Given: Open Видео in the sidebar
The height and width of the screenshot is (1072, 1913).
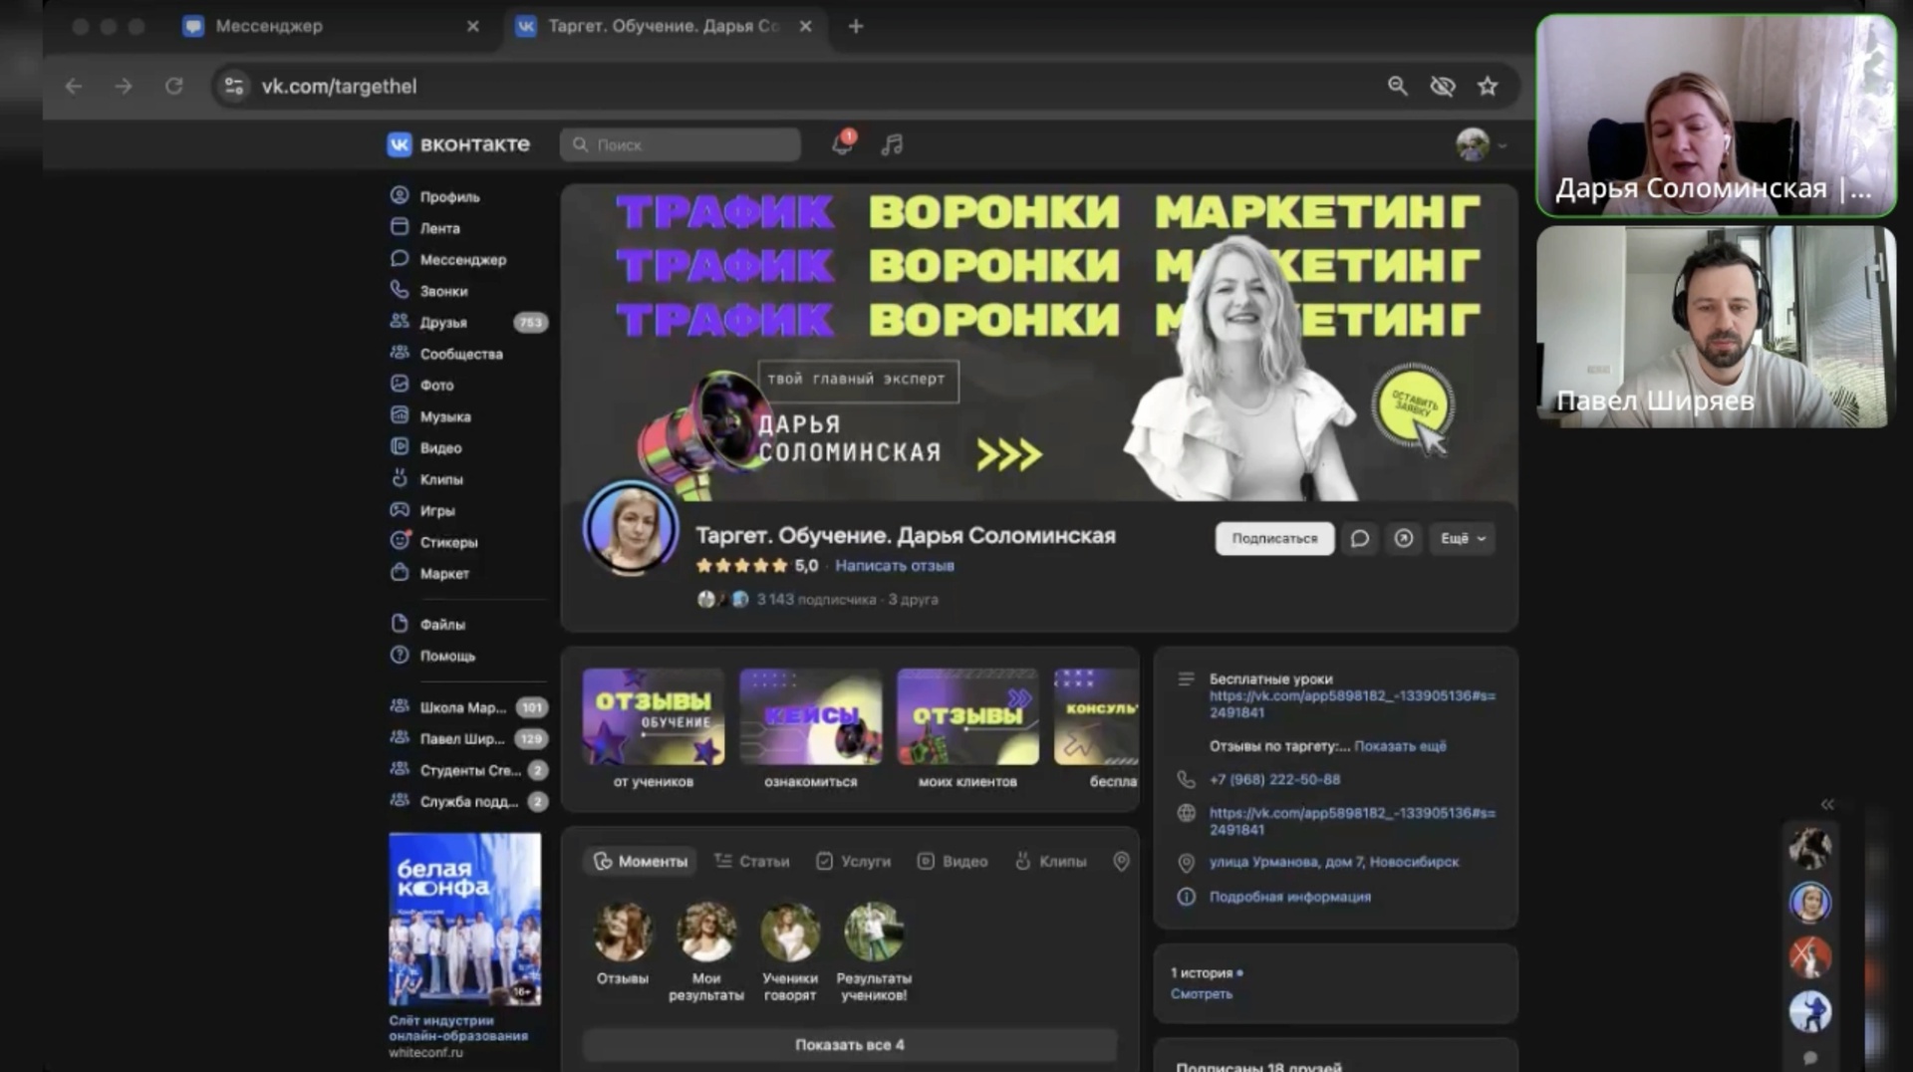Looking at the screenshot, I should [426, 447].
